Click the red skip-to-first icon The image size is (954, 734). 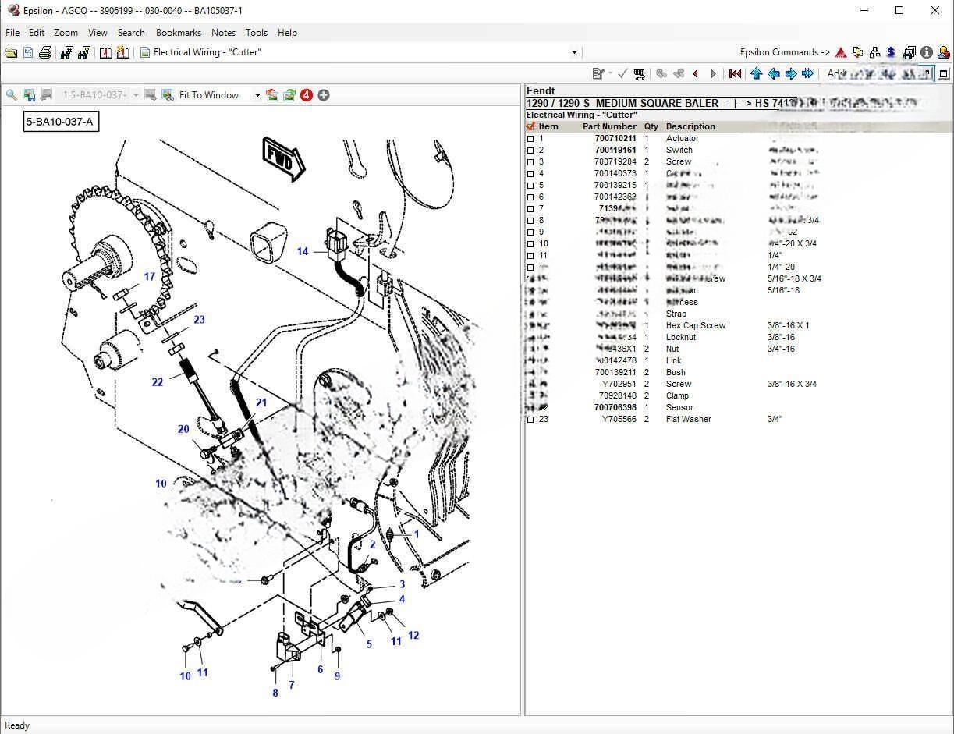(735, 73)
